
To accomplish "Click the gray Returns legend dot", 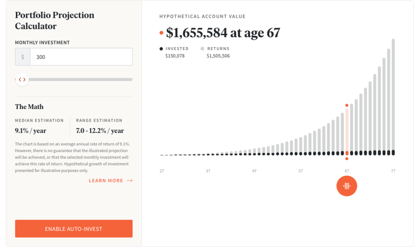I will point(203,49).
